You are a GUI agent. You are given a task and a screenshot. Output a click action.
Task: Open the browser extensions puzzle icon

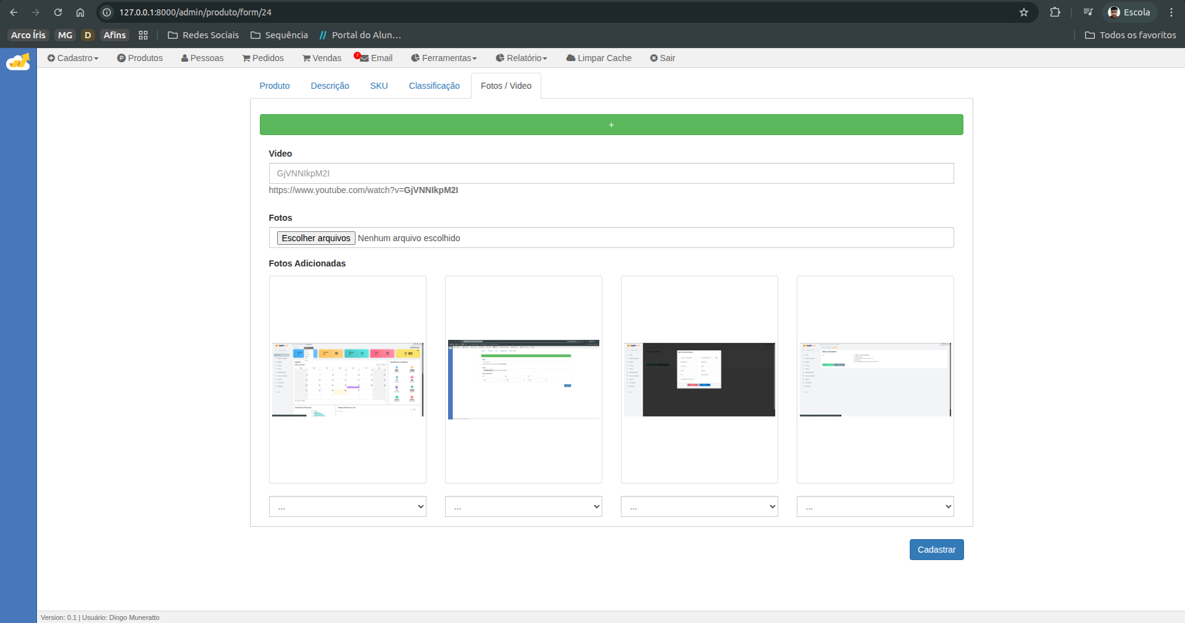pyautogui.click(x=1055, y=12)
